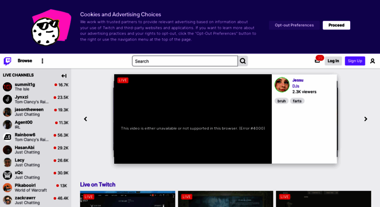Click the Proceed cookie button
The height and width of the screenshot is (207, 380).
(x=336, y=25)
